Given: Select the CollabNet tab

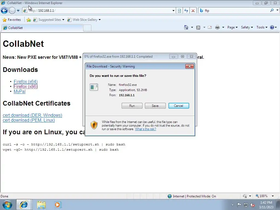Looking at the screenshot, I should pos(42,28).
